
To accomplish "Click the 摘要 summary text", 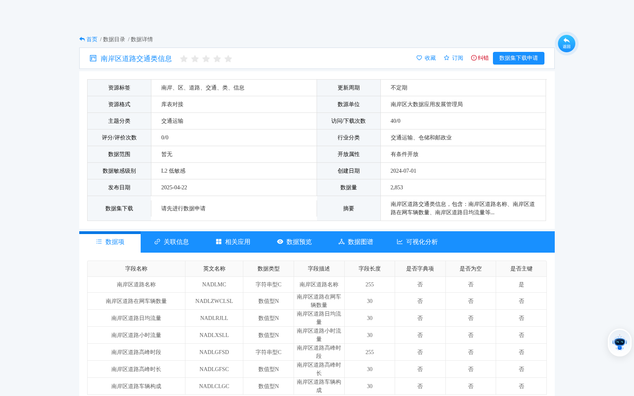I will point(463,208).
